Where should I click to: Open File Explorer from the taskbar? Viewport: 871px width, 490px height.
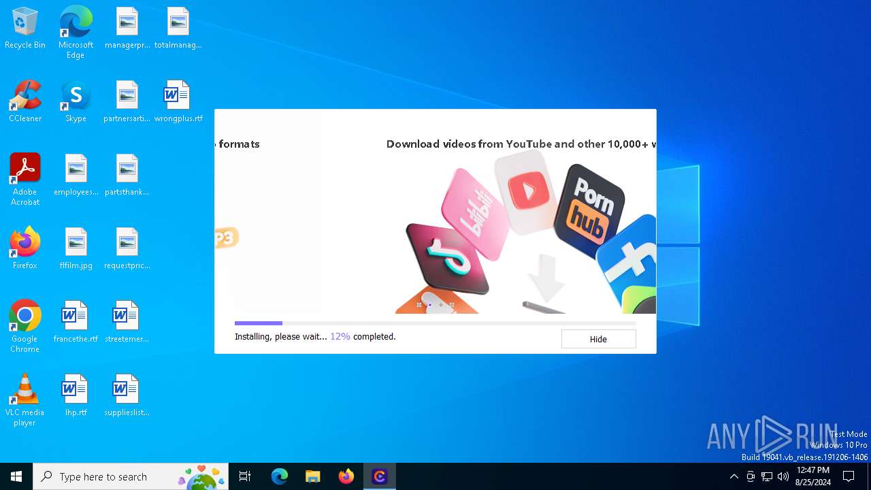pyautogui.click(x=313, y=476)
